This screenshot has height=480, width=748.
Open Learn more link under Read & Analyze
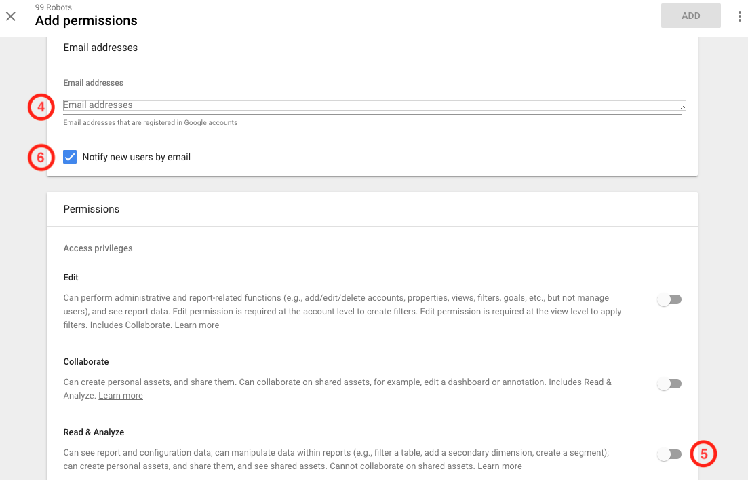[x=500, y=466]
